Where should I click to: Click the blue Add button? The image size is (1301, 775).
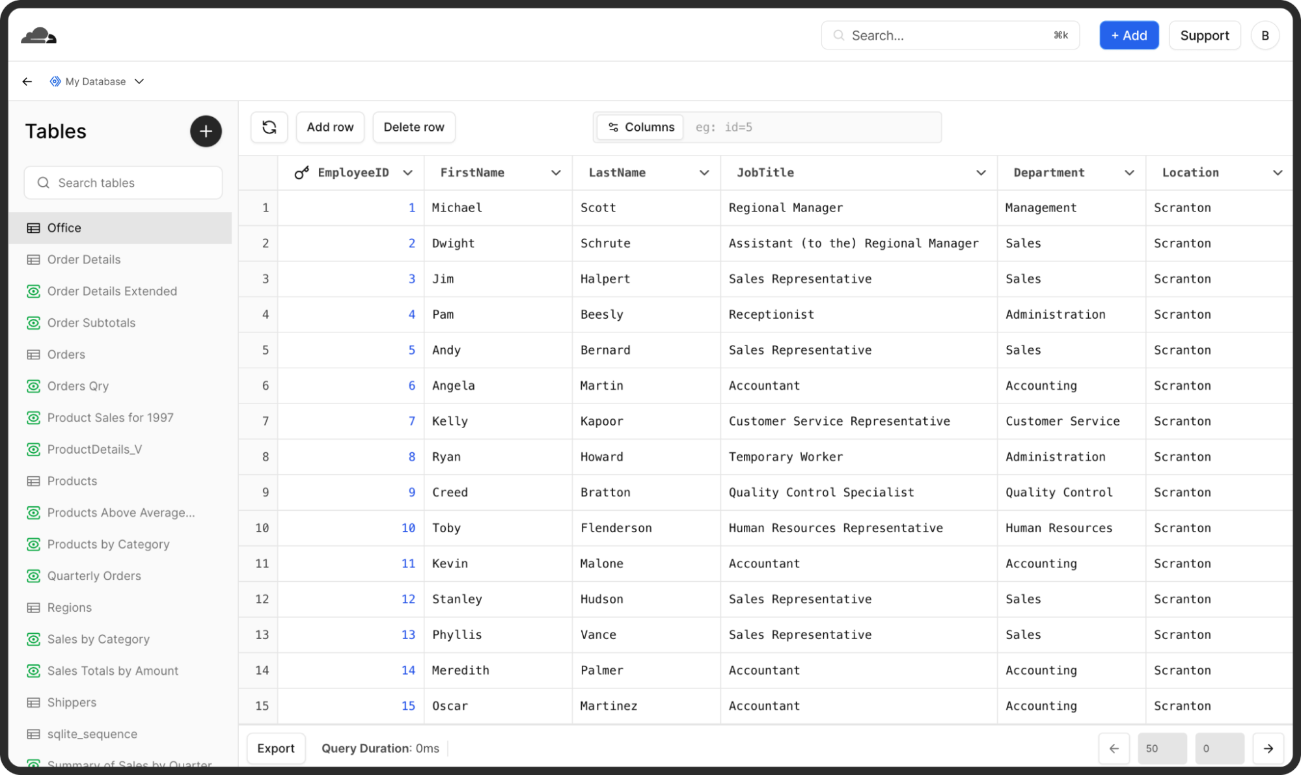click(x=1129, y=36)
